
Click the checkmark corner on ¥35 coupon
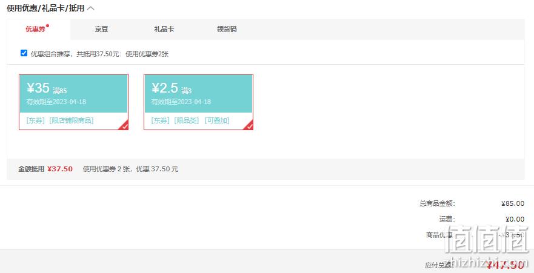pos(124,125)
